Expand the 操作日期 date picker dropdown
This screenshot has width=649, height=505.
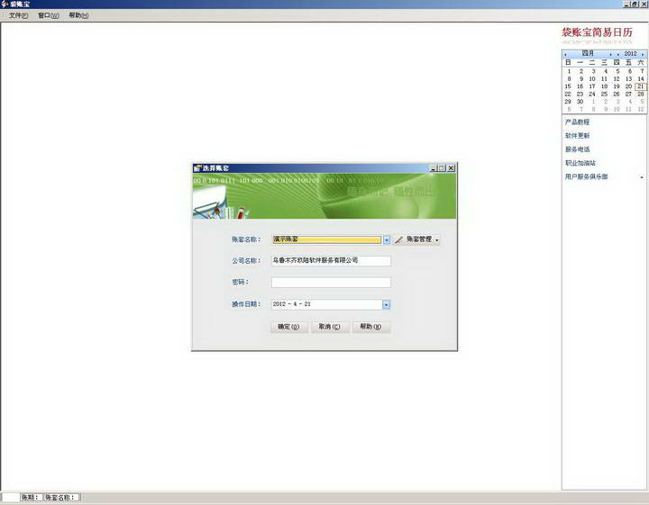386,304
